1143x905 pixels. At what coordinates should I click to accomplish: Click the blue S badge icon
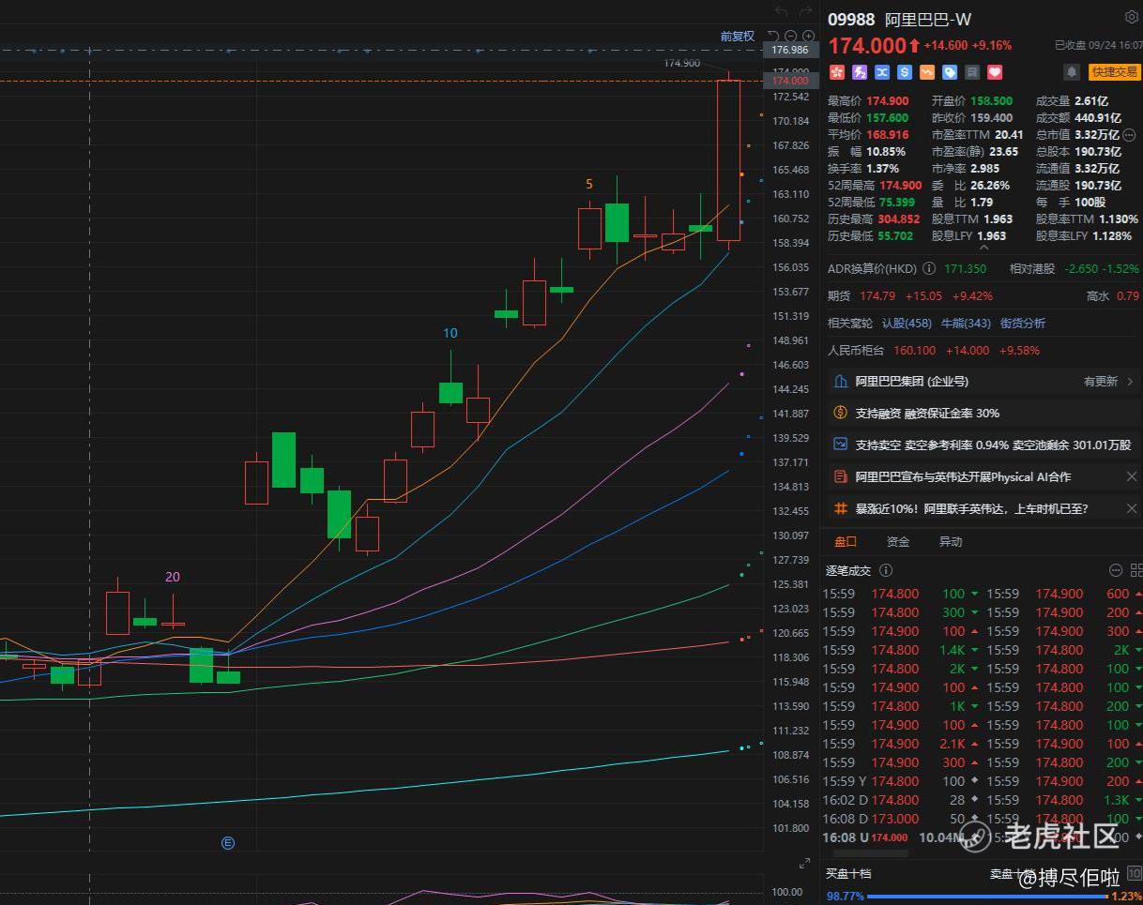point(905,72)
